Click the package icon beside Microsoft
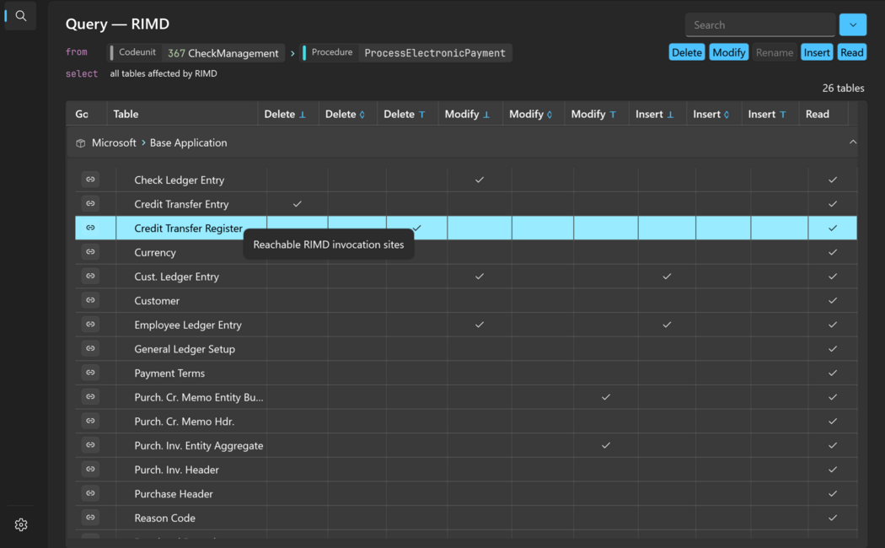 81,143
